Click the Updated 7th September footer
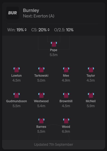The height and width of the screenshot is (151, 107). (53, 144)
